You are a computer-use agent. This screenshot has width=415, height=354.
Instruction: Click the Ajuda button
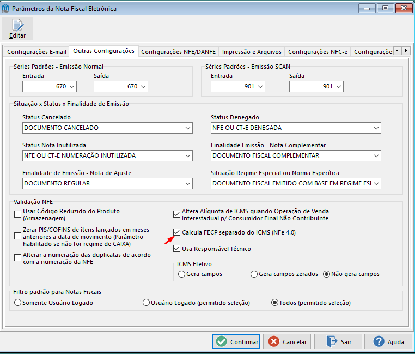[x=388, y=341]
